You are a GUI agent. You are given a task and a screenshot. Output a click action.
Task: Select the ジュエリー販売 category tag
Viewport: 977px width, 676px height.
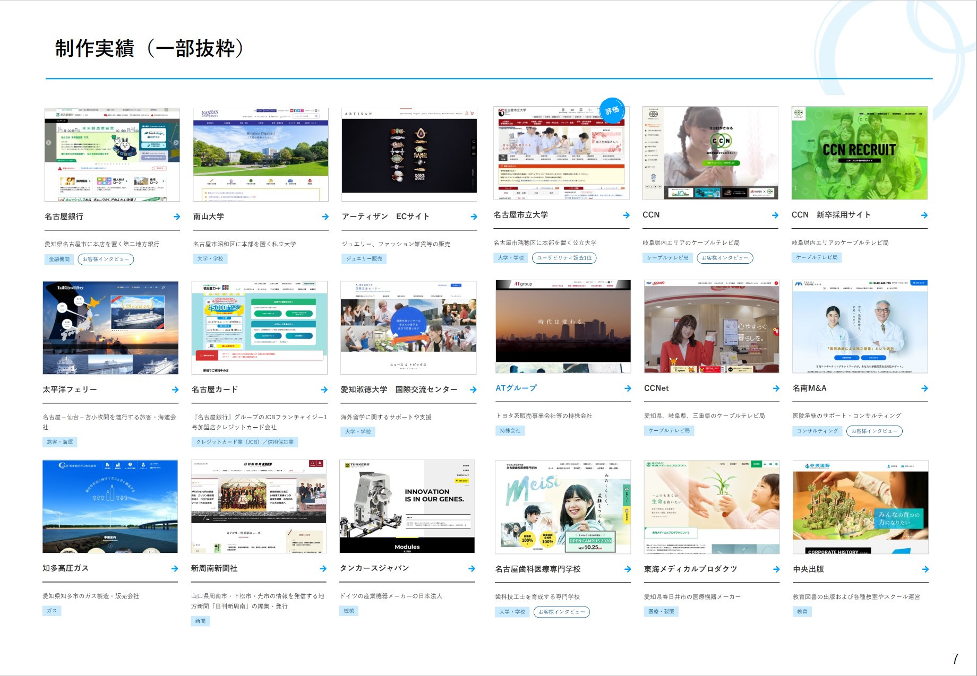click(x=364, y=258)
